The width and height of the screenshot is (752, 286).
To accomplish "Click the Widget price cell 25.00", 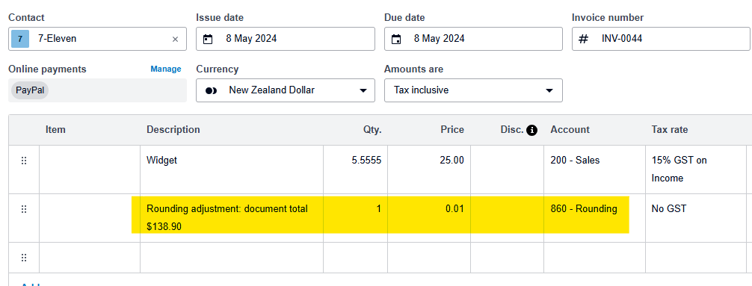I will (x=429, y=170).
